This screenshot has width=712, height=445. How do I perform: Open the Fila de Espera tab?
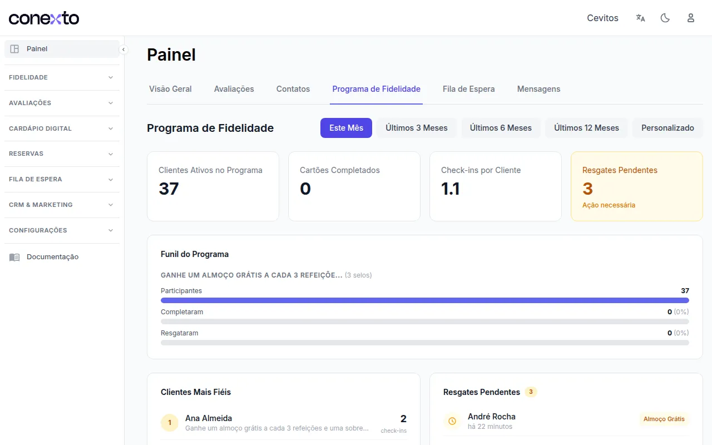469,89
